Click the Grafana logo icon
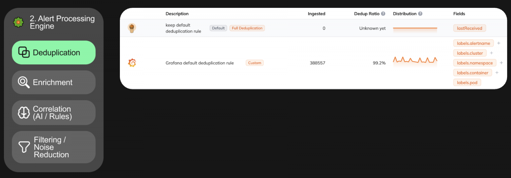511x178 pixels. [132, 63]
